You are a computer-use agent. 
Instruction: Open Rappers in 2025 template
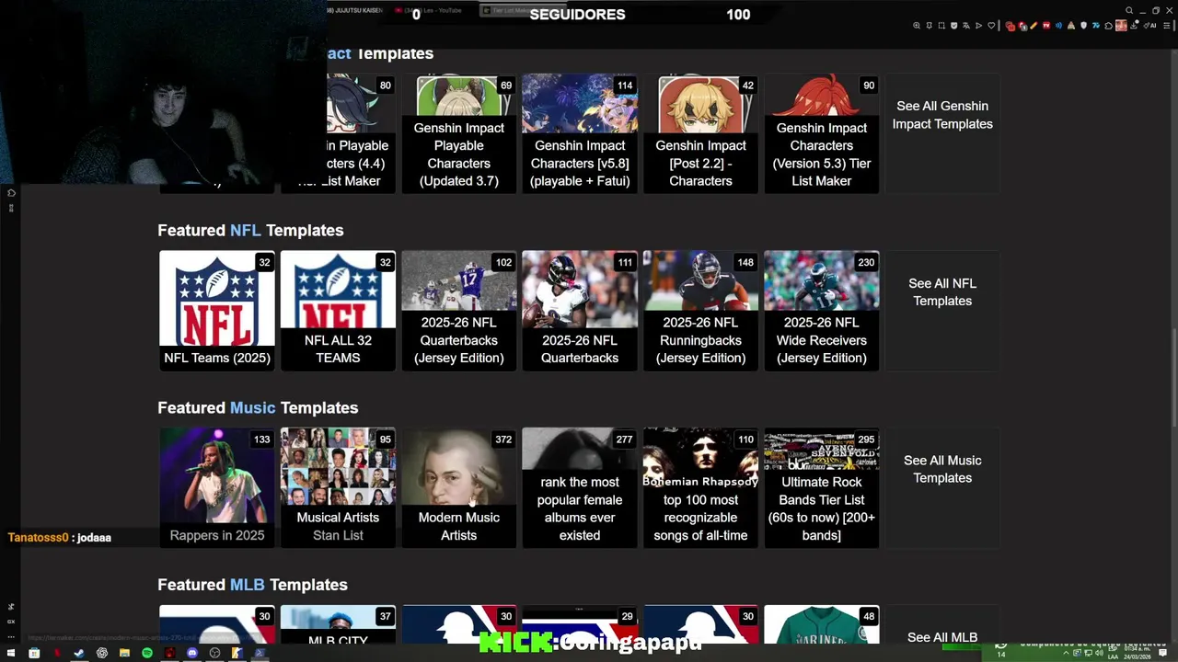pyautogui.click(x=217, y=488)
